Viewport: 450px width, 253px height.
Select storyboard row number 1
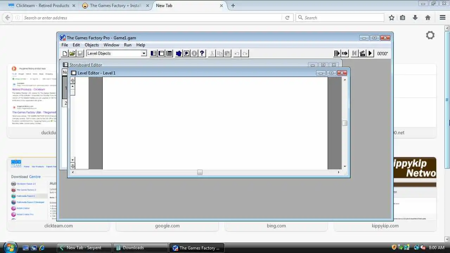pyautogui.click(x=65, y=88)
